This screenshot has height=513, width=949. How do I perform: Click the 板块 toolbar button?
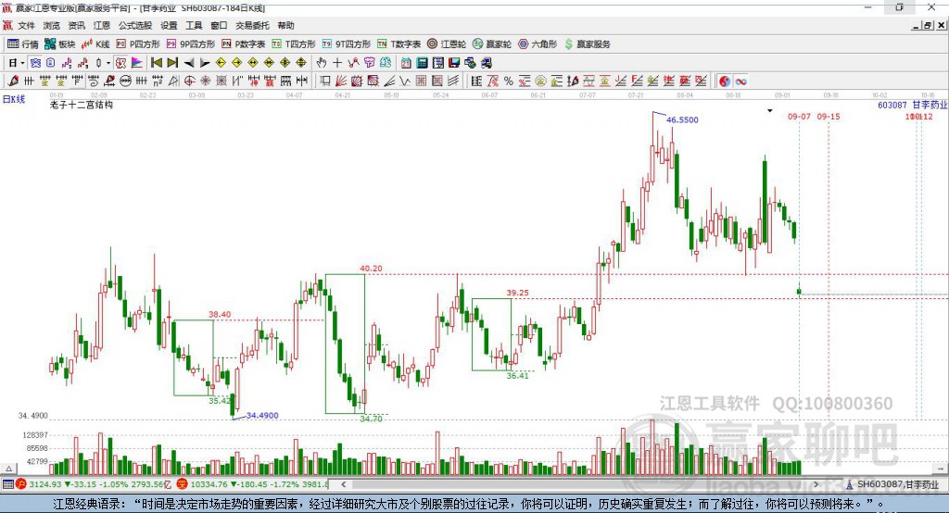click(x=60, y=44)
